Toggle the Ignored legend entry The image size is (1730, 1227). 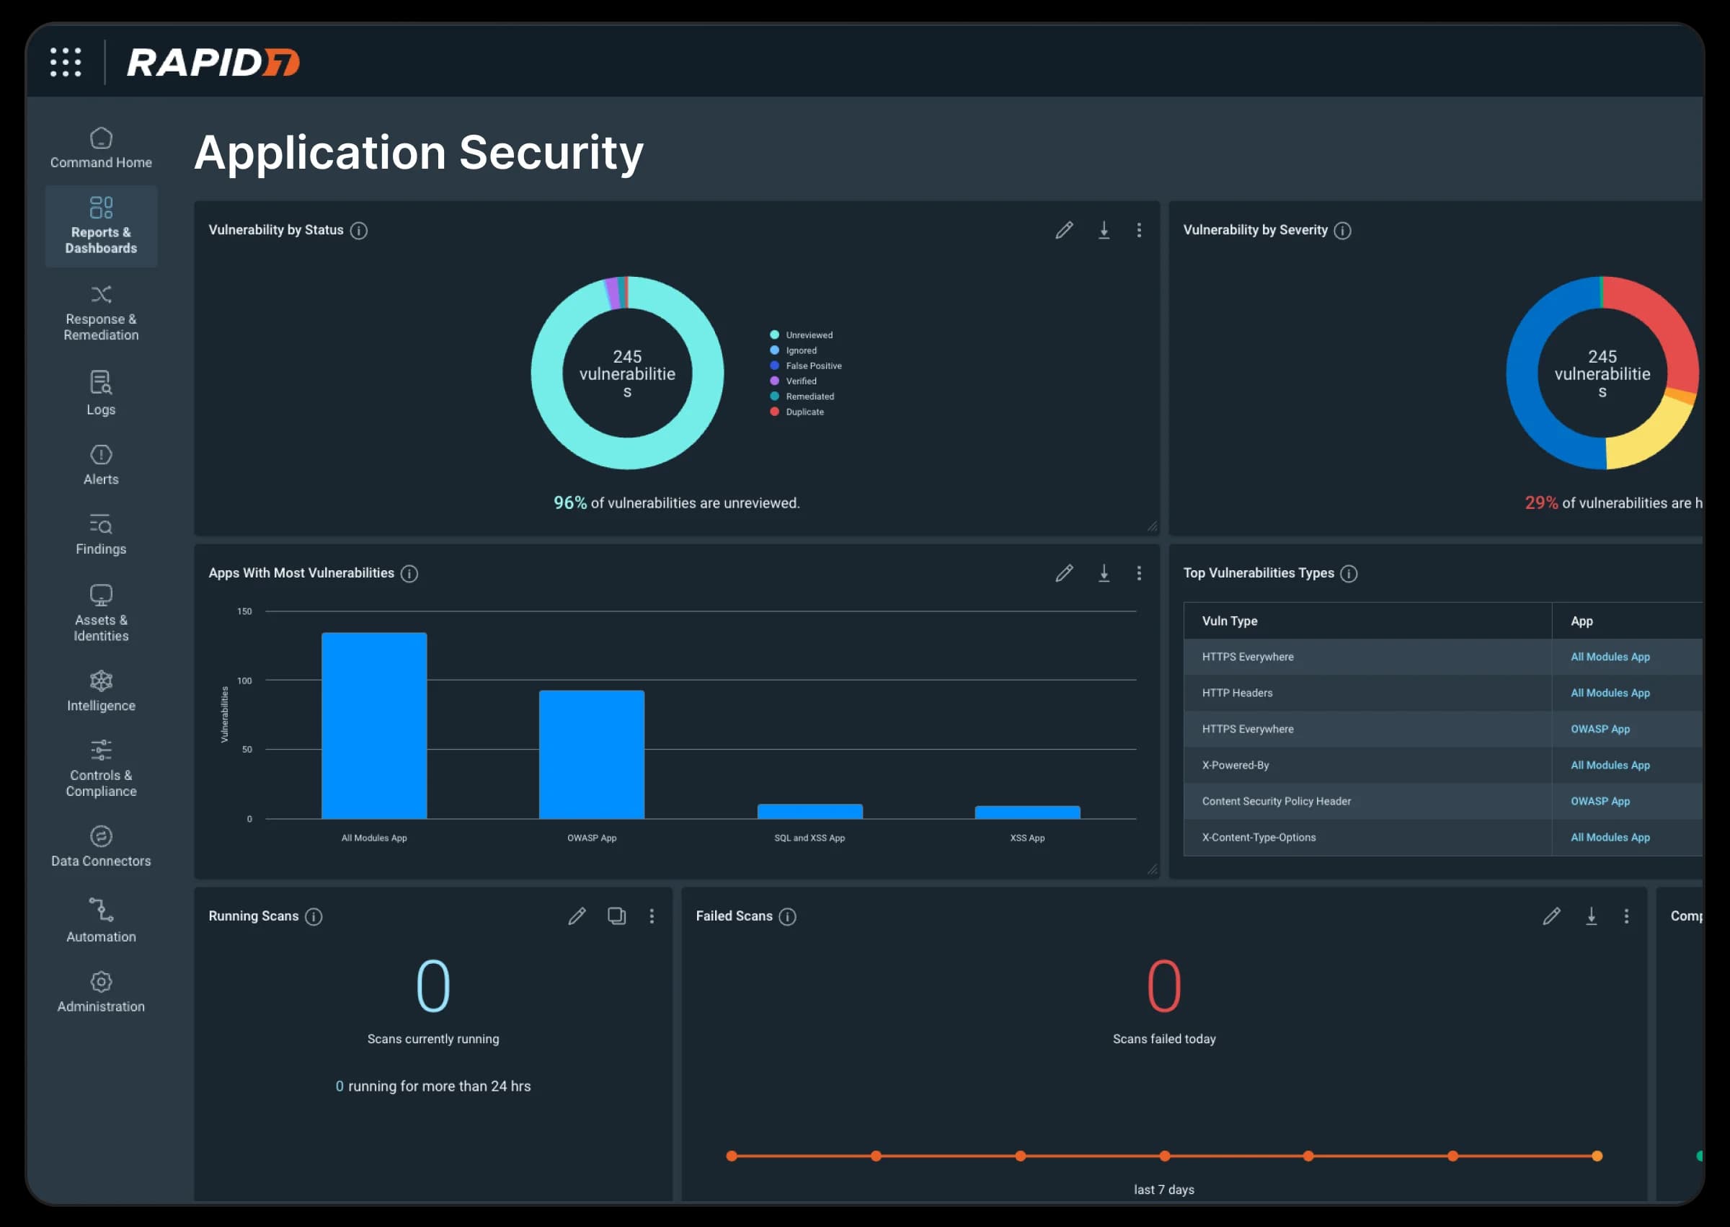coord(793,350)
